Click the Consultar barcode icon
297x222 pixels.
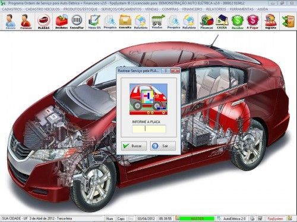pyautogui.click(x=77, y=22)
